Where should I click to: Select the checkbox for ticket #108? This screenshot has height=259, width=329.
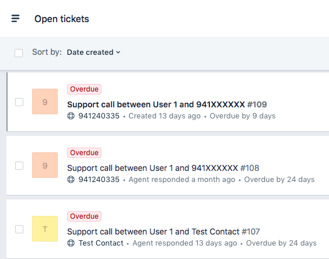[x=19, y=166]
